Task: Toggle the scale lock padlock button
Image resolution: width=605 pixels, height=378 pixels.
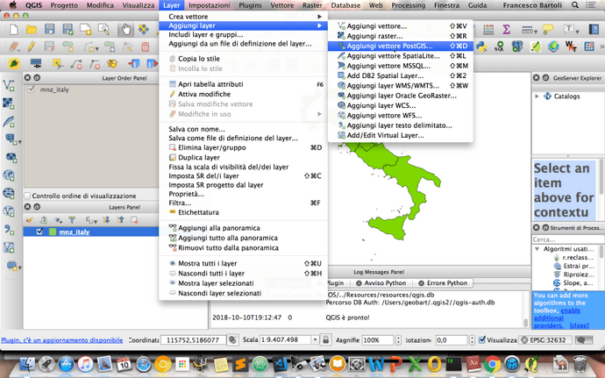Action: point(325,339)
